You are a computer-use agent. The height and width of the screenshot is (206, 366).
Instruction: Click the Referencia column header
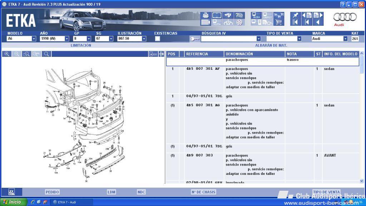click(204, 54)
